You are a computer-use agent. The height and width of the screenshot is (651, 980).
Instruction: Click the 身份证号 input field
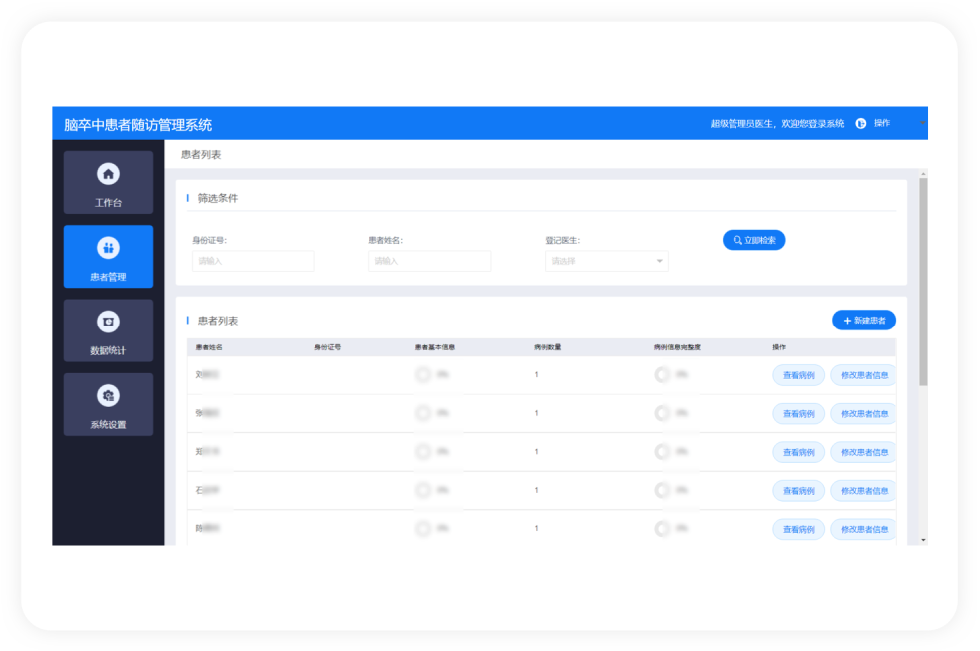[252, 261]
